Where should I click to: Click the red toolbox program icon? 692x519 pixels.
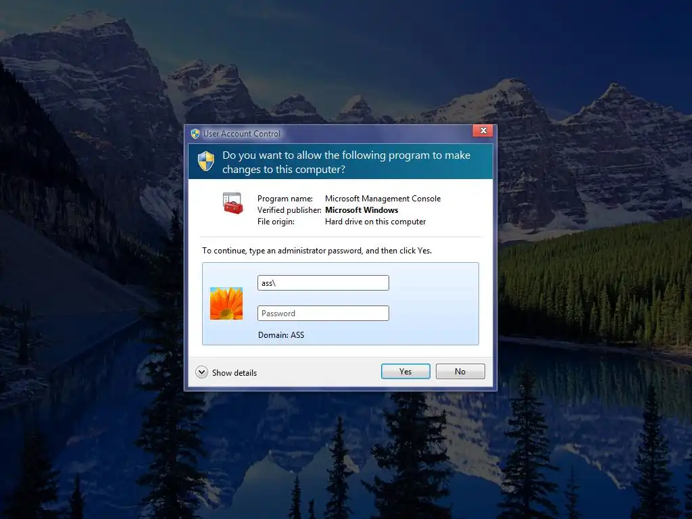click(x=232, y=203)
